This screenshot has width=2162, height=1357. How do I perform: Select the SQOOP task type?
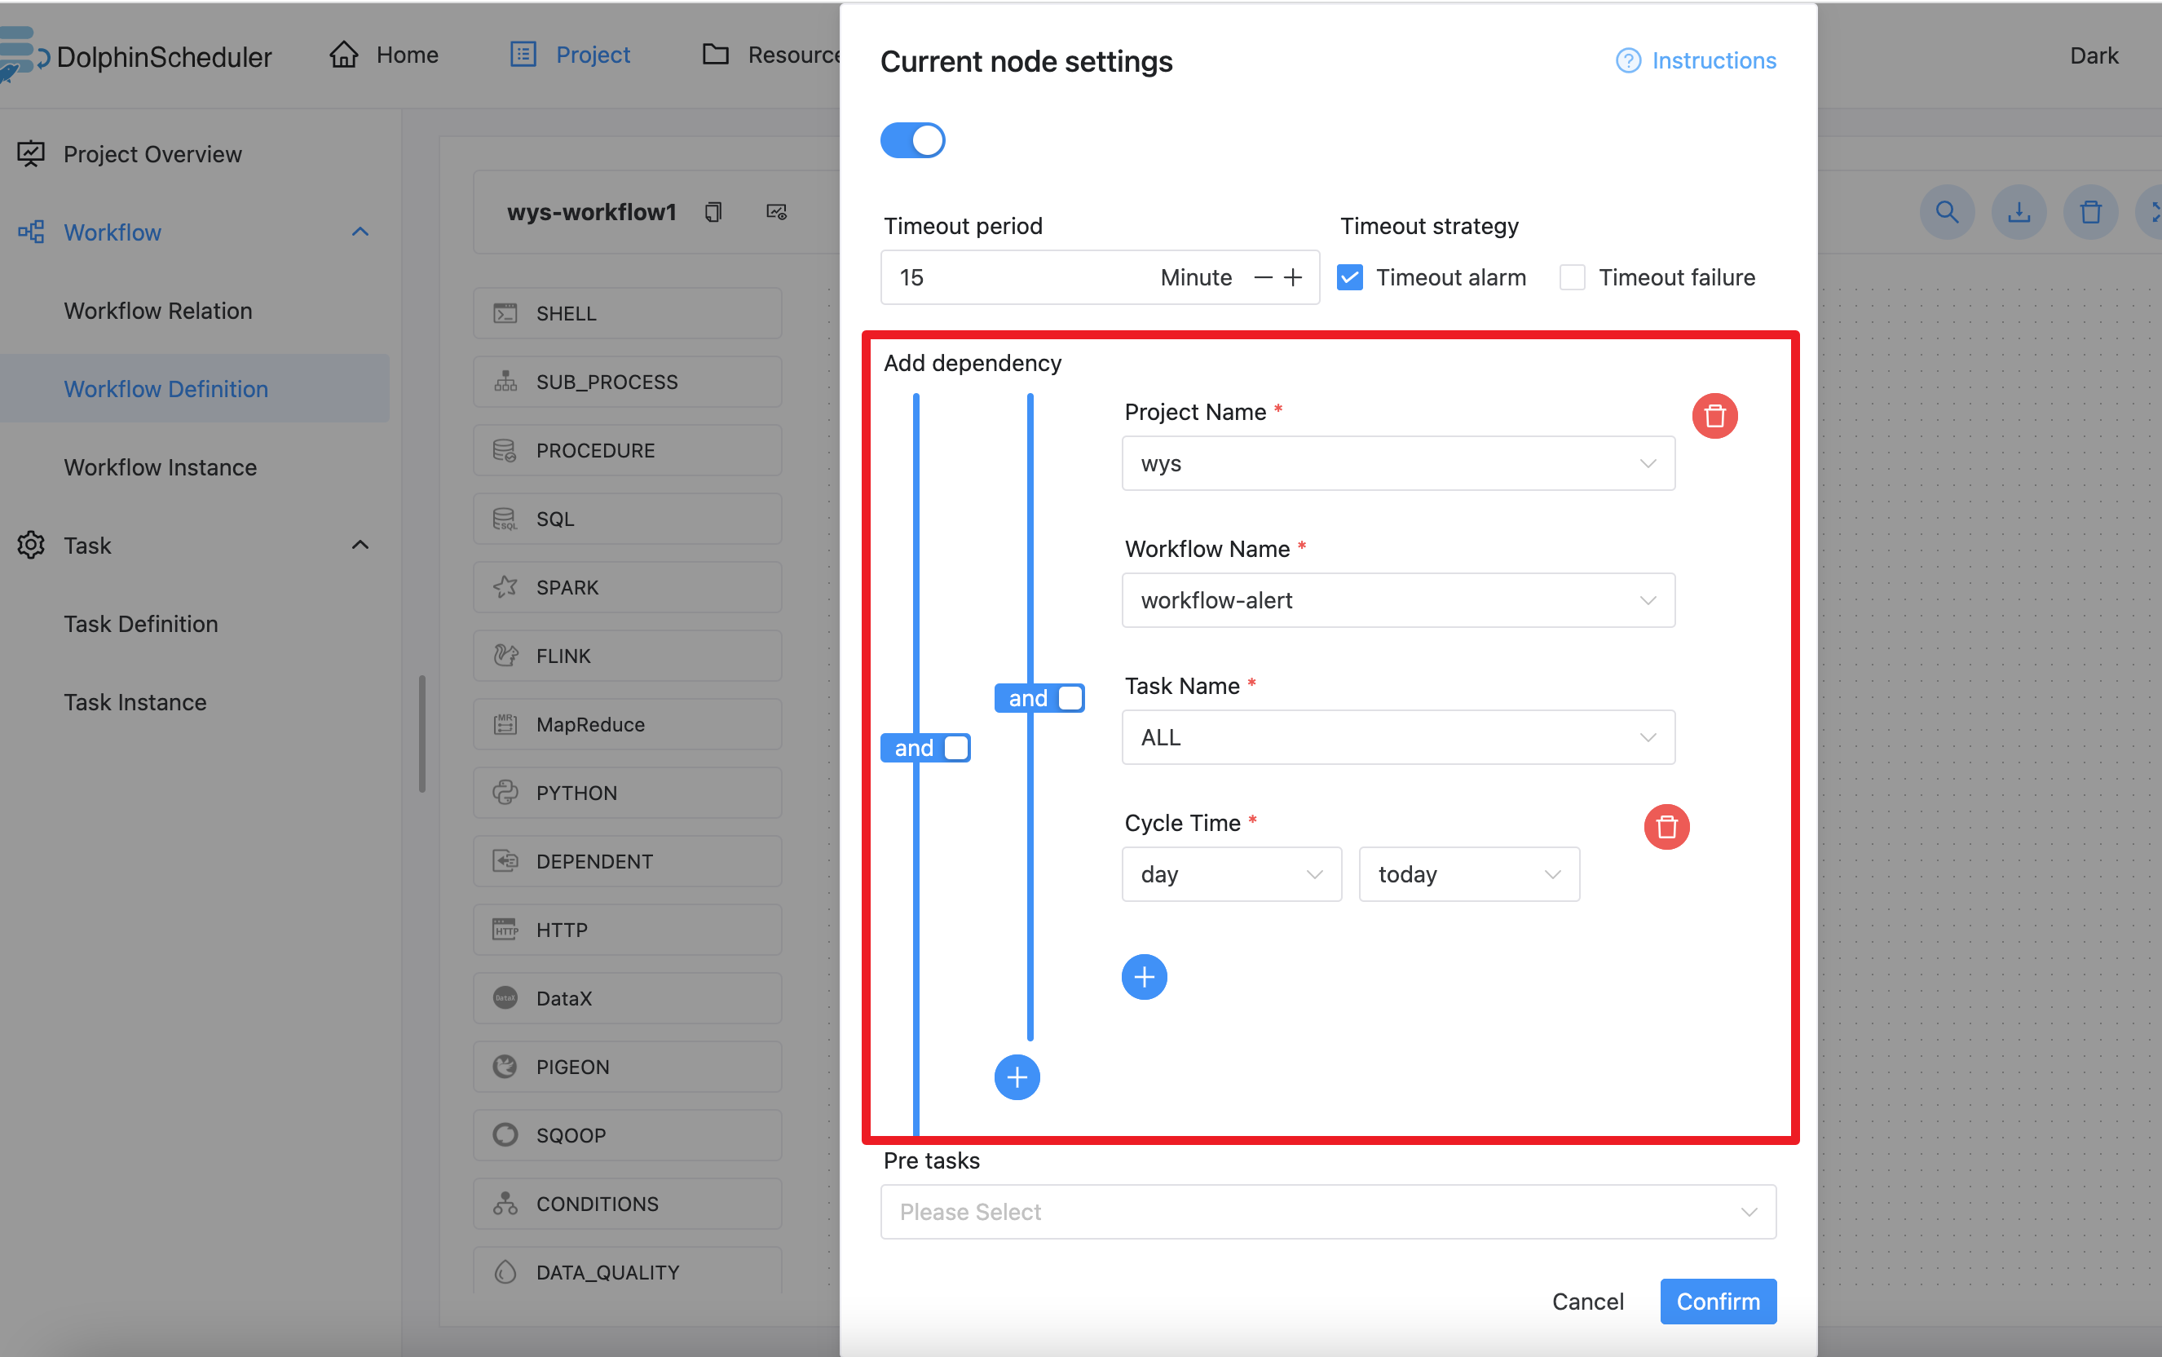pos(626,1134)
